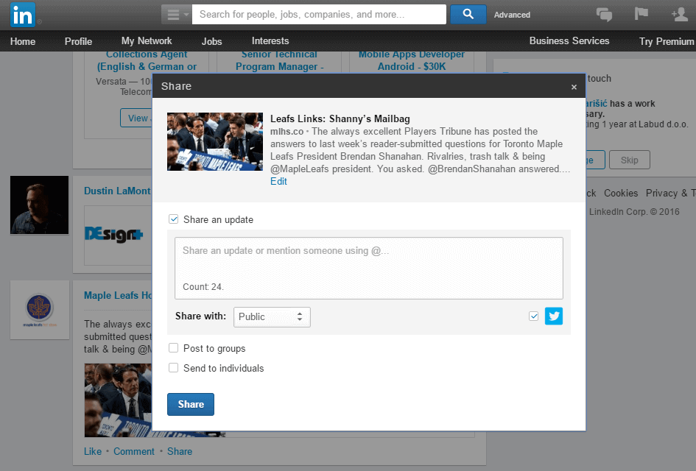Open the Jobs menu

pyautogui.click(x=211, y=41)
